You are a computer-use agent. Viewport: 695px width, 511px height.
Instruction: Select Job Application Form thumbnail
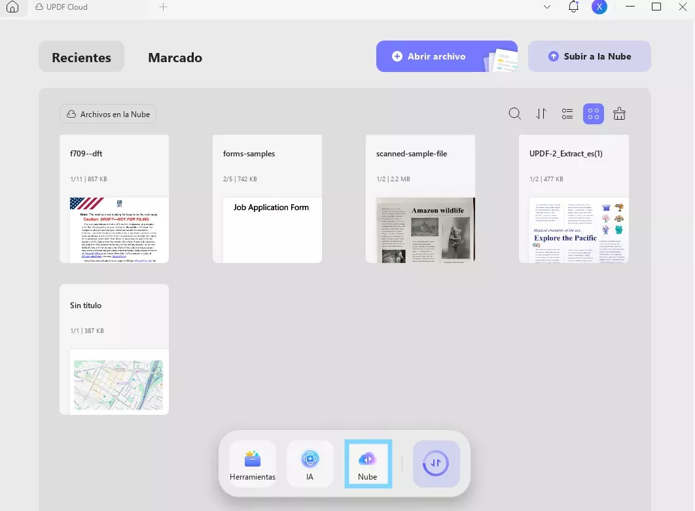pos(272,230)
